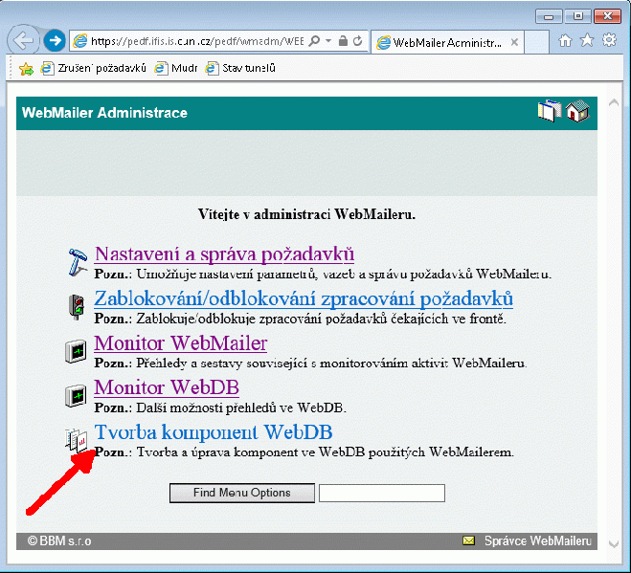Maximize the browser window

click(578, 16)
